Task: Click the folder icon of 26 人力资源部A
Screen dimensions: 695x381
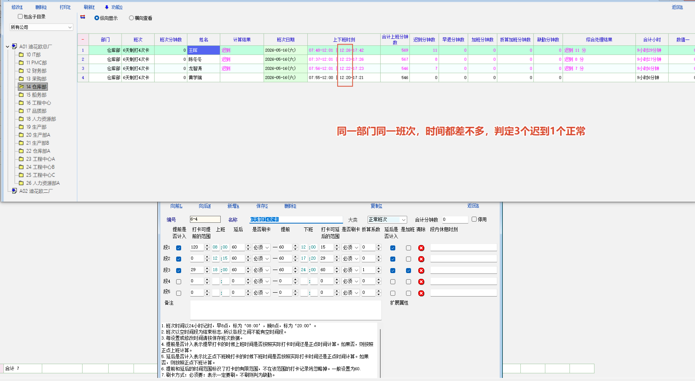Action: coord(21,183)
